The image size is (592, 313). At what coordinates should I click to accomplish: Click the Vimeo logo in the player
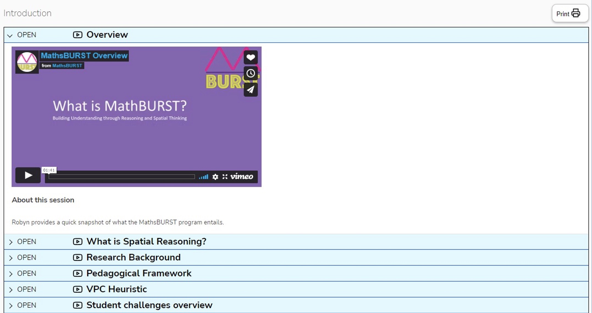click(242, 177)
